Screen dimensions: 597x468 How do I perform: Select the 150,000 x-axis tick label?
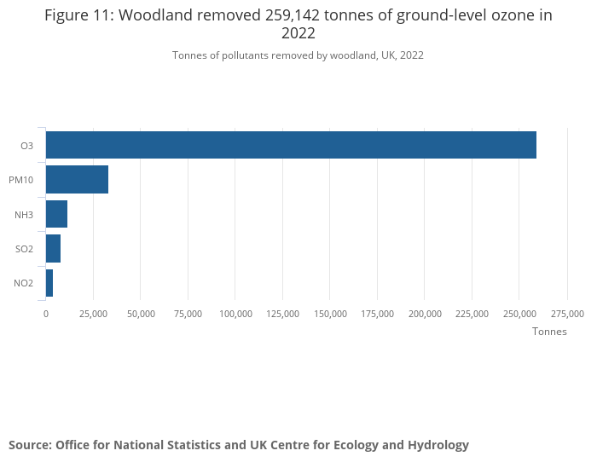330,314
